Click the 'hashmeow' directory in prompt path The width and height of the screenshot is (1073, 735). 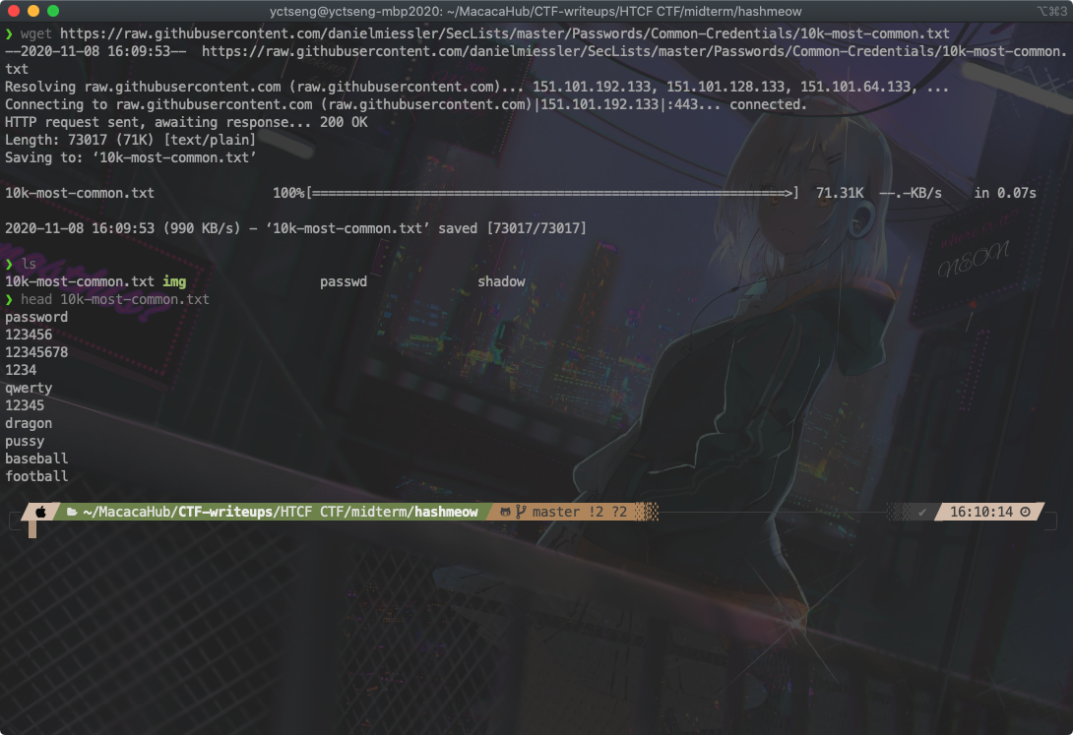click(x=446, y=512)
